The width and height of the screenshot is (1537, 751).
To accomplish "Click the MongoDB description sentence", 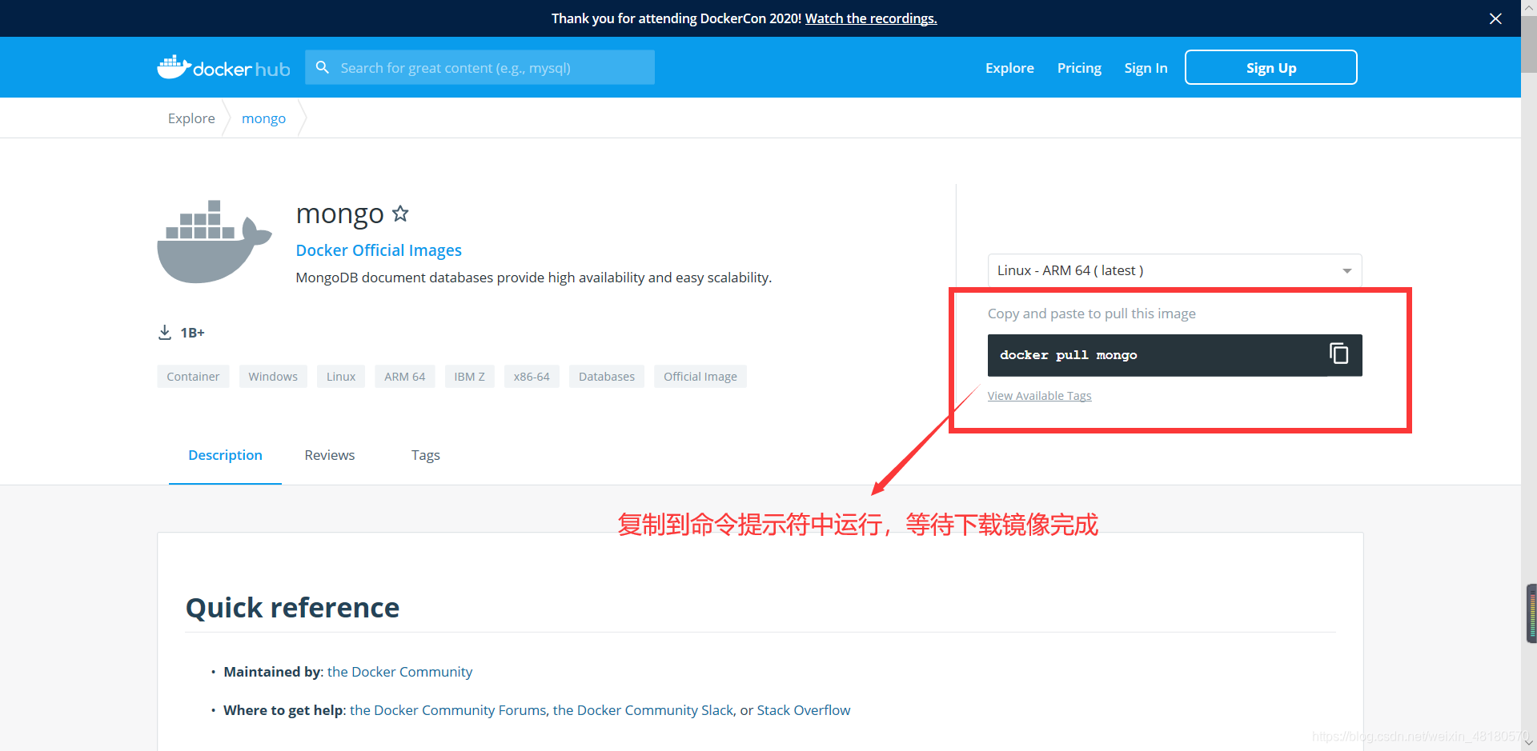I will (x=534, y=278).
